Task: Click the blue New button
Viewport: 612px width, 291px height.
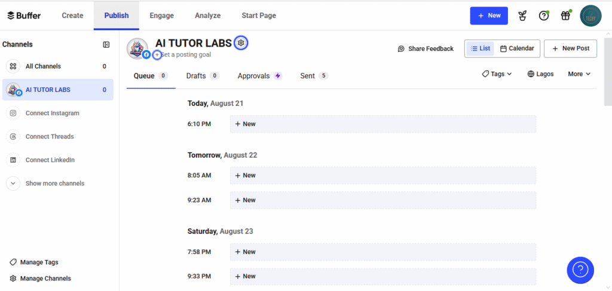Action: click(x=489, y=16)
